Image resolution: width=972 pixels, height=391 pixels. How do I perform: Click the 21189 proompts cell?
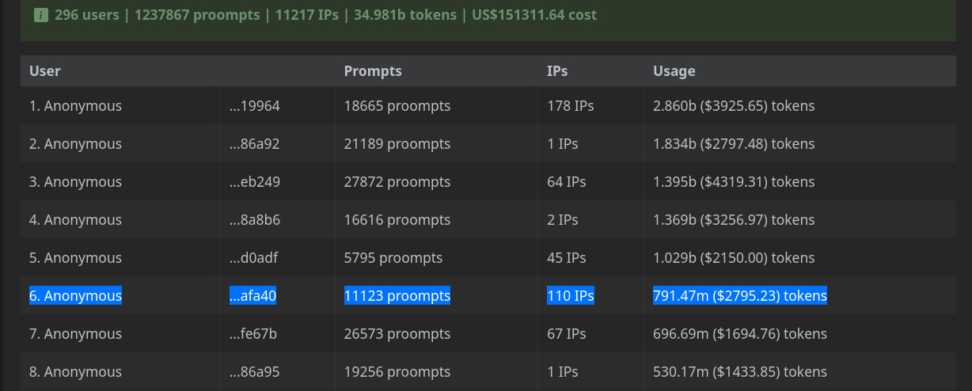[x=397, y=144]
